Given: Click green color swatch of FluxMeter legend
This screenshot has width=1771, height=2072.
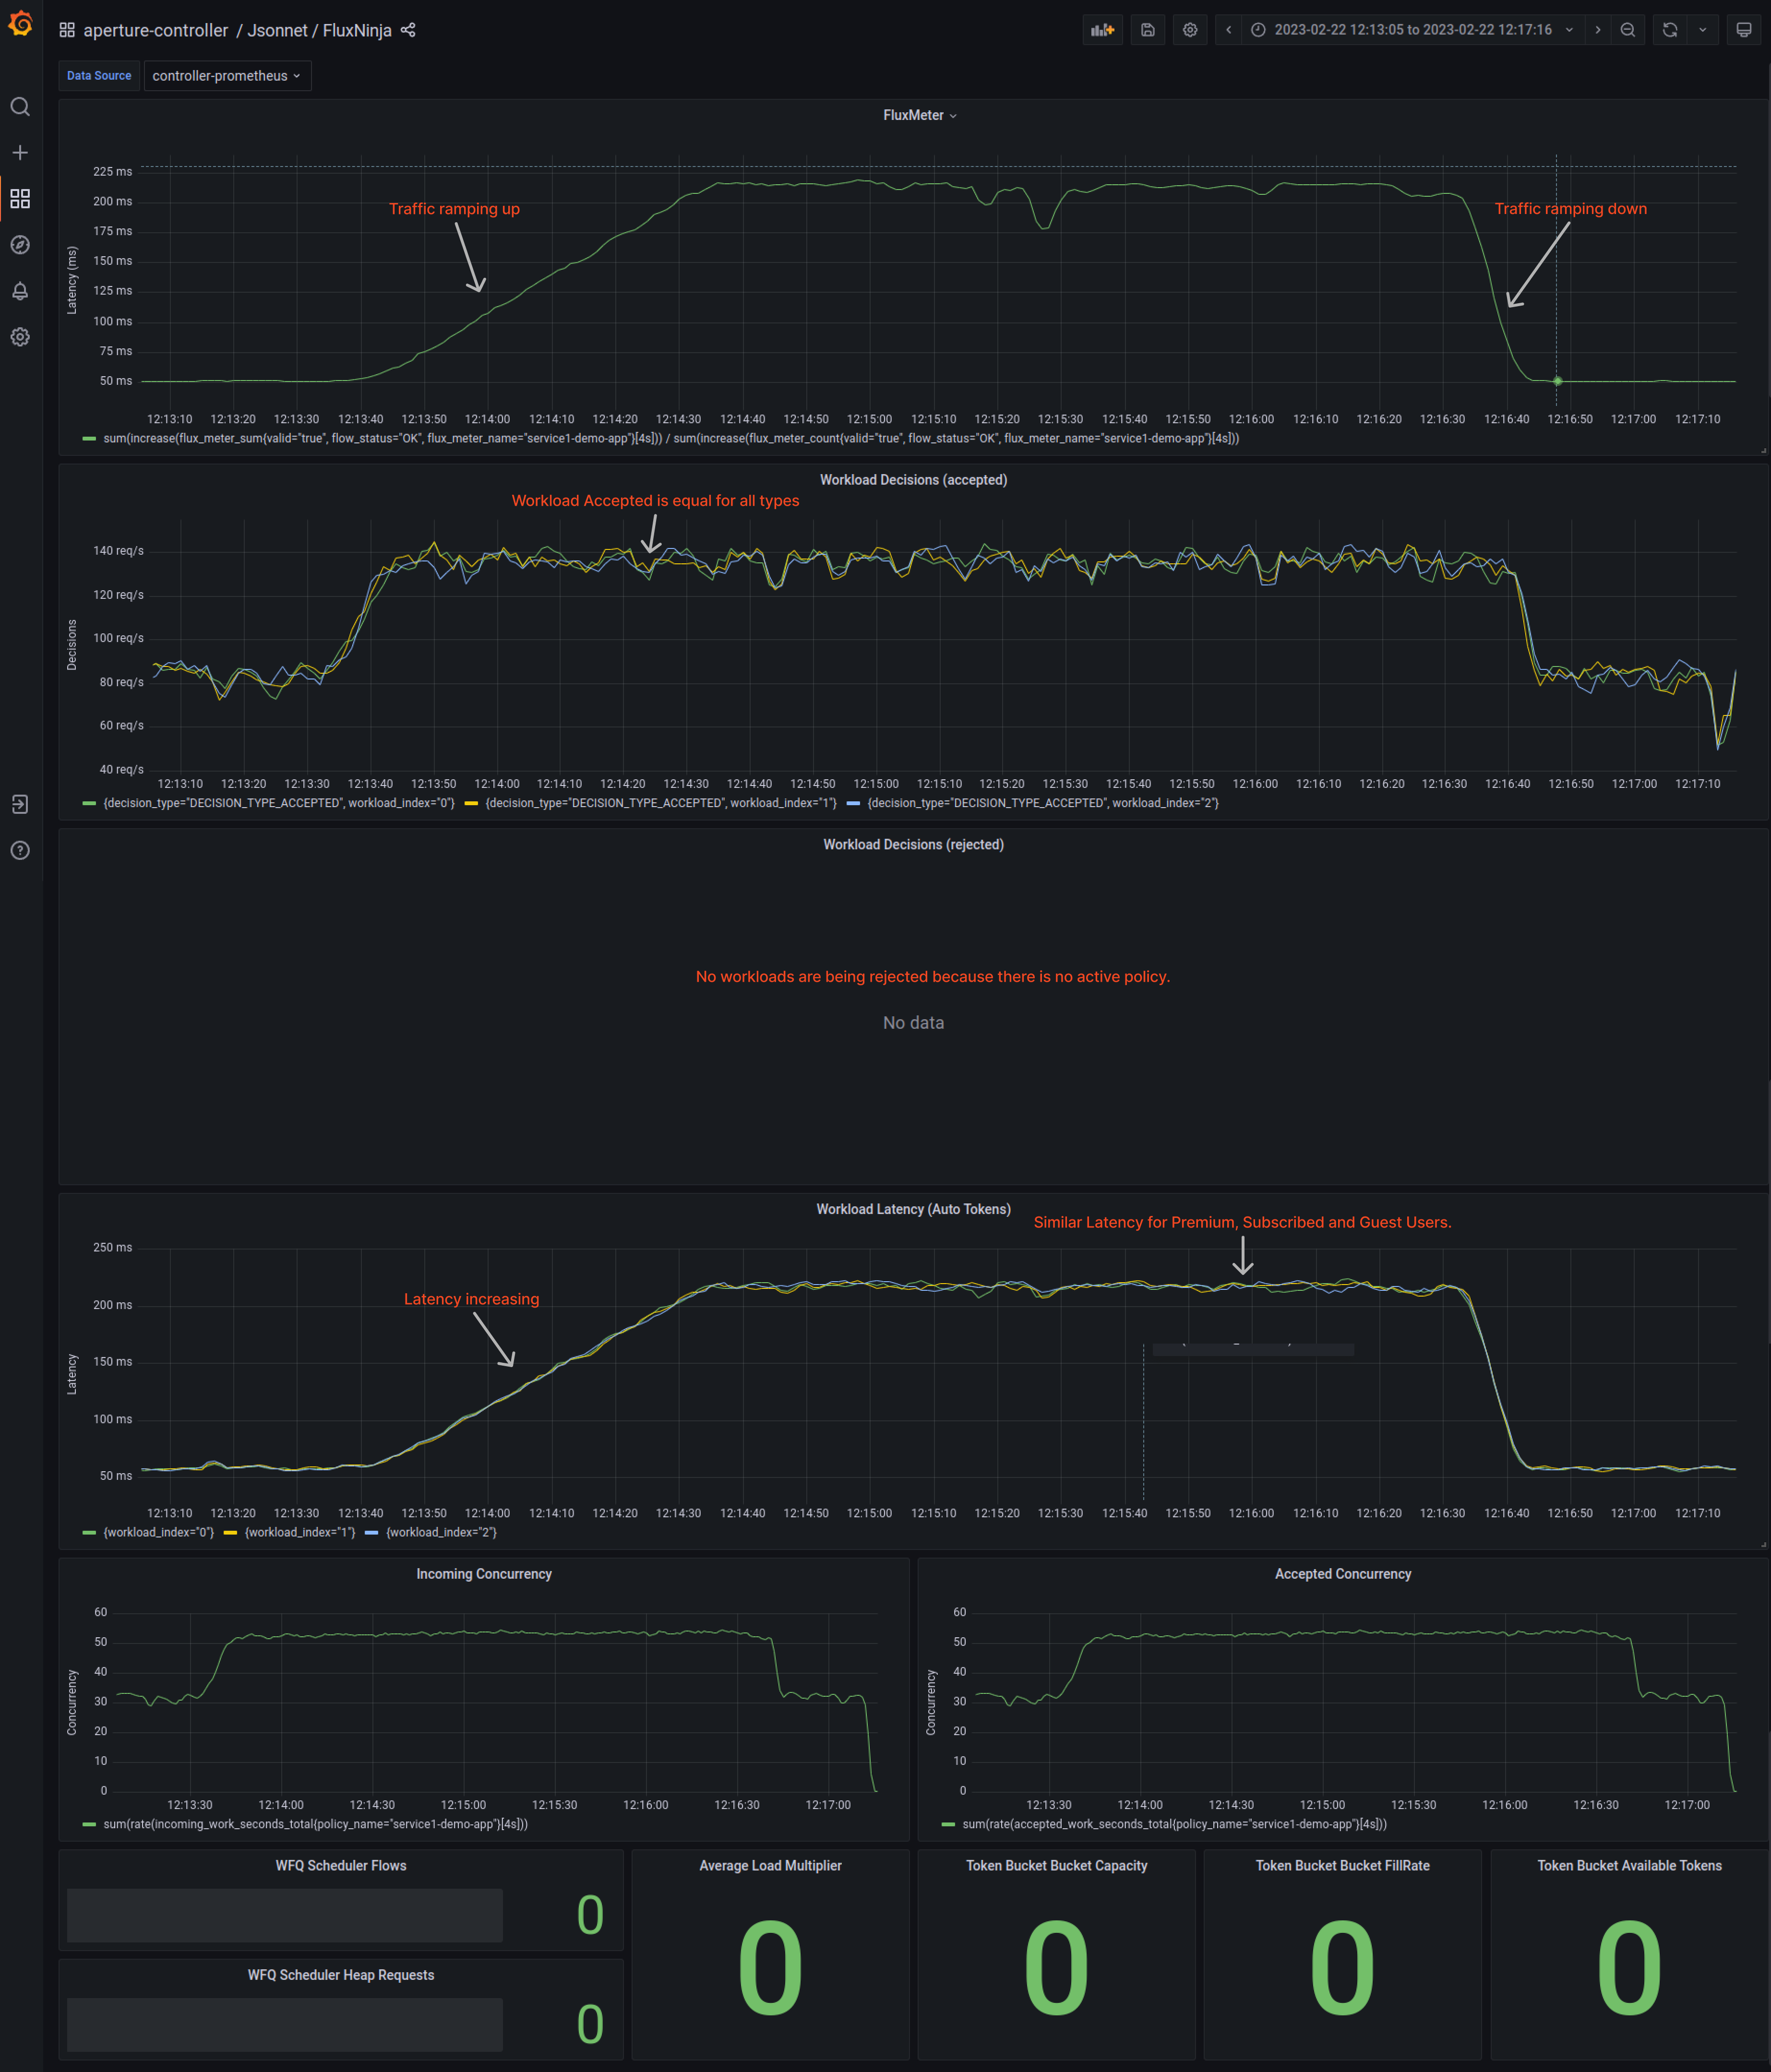Looking at the screenshot, I should 89,439.
